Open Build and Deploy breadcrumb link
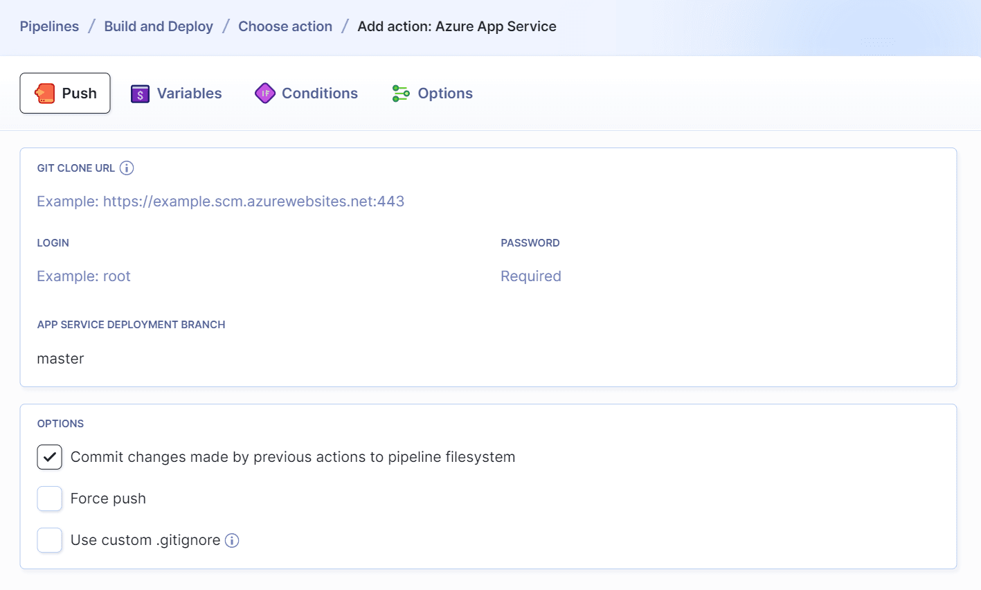Image resolution: width=981 pixels, height=590 pixels. [x=158, y=26]
